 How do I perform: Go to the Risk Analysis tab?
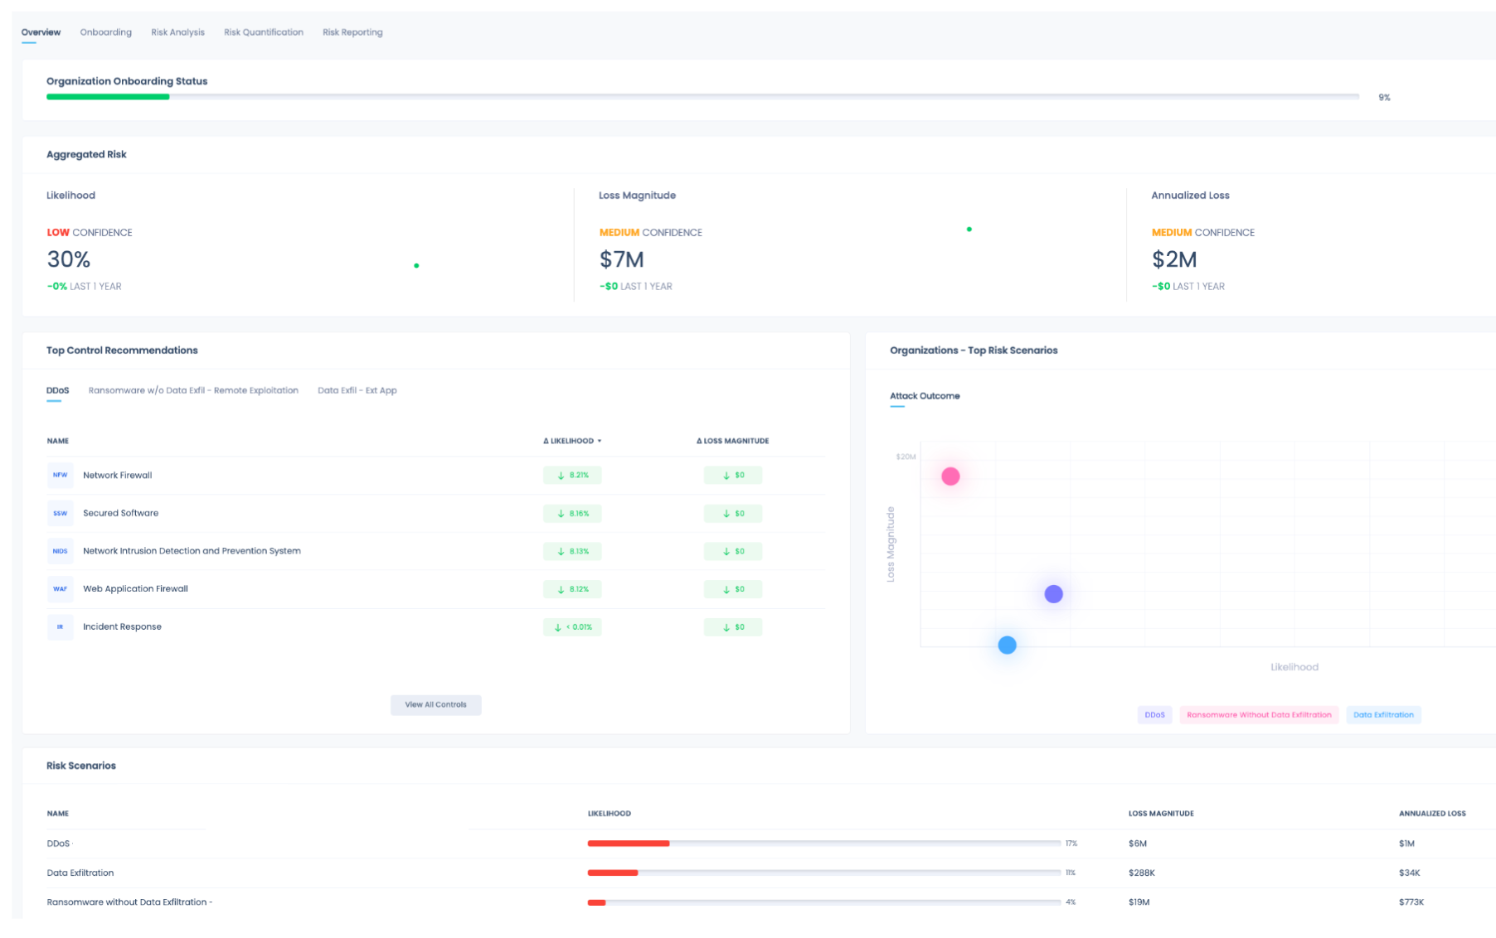177,32
